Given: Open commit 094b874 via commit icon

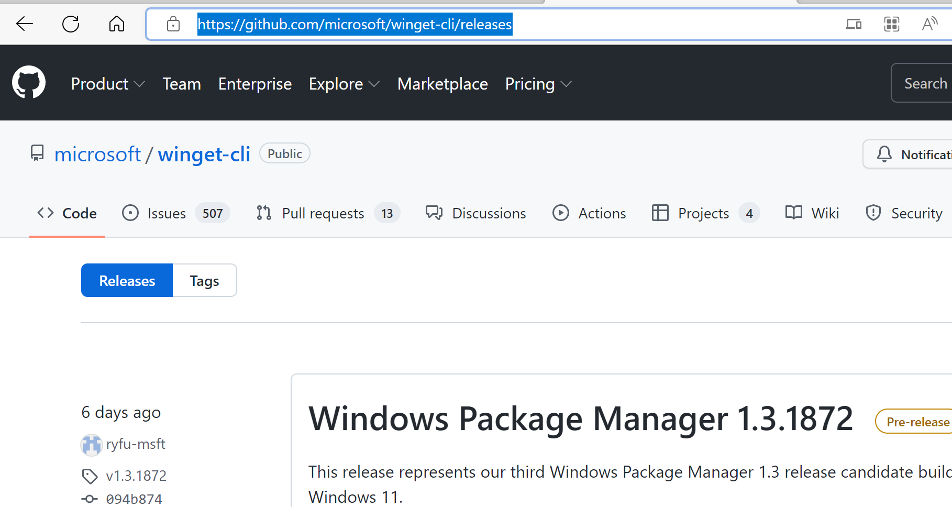Looking at the screenshot, I should 90,499.
